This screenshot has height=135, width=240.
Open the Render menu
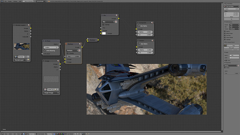click(x=10, y=1)
